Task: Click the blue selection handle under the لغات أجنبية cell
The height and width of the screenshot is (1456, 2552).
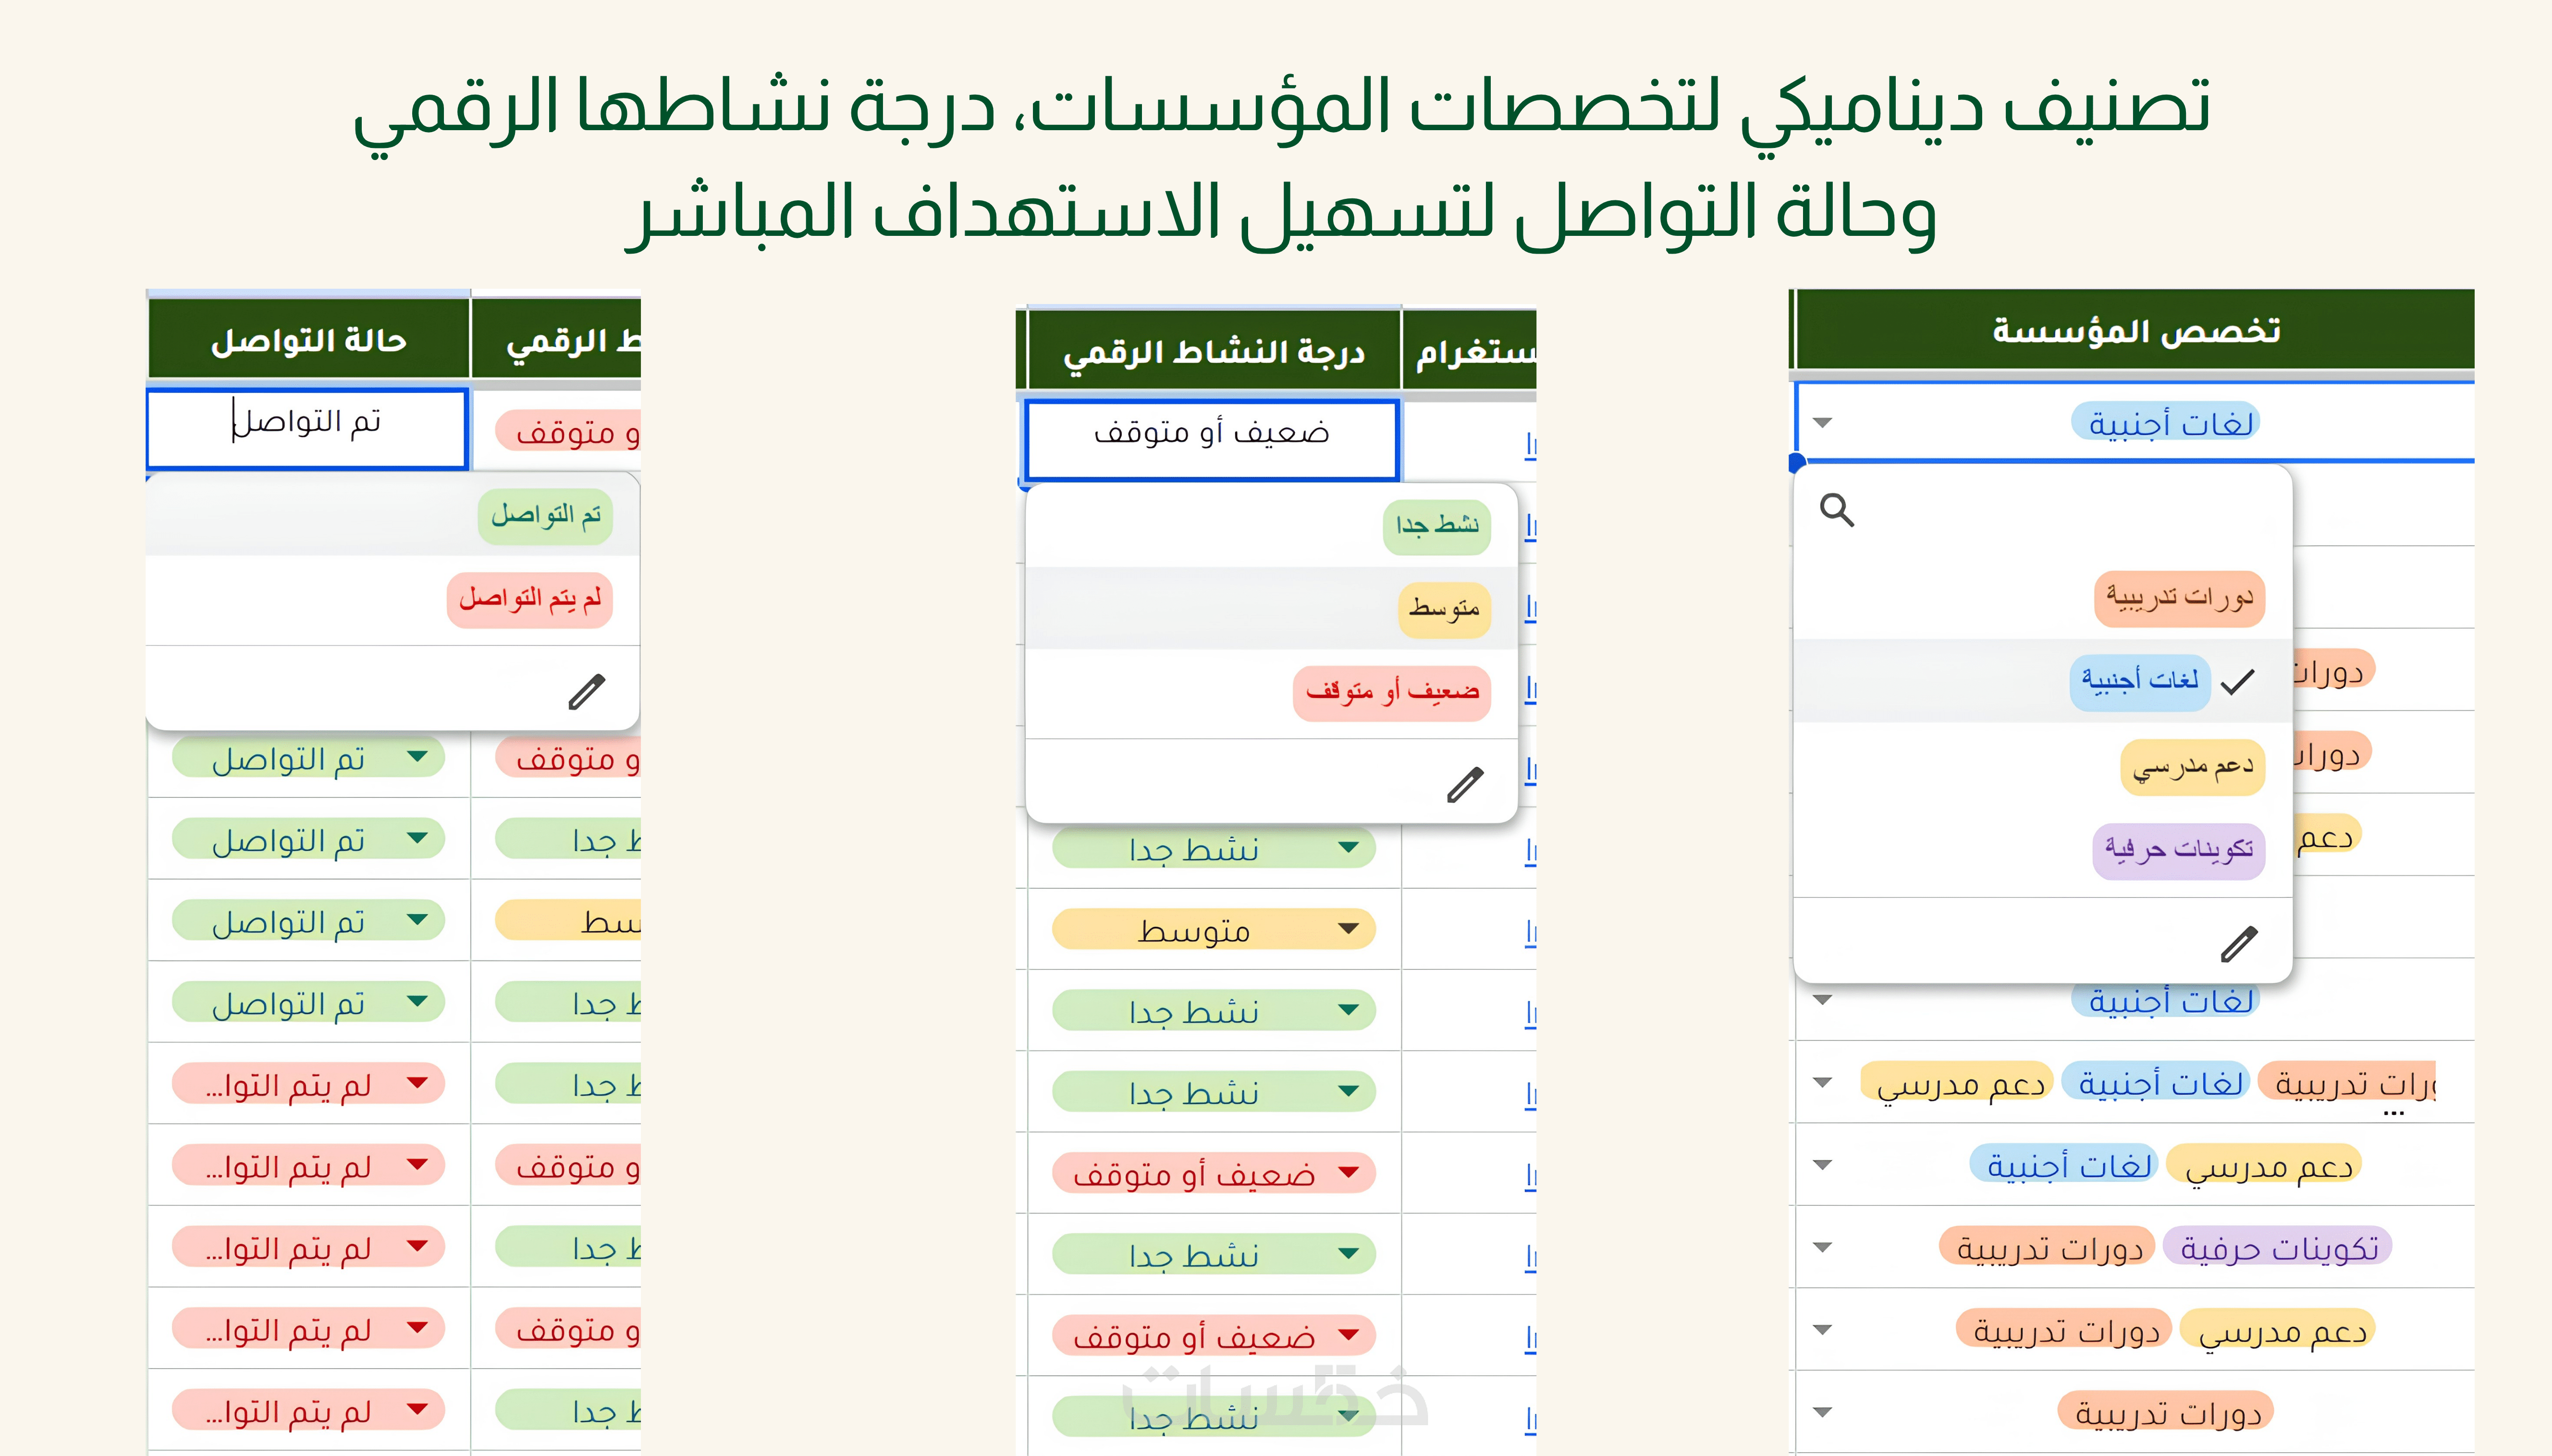Action: click(1797, 462)
